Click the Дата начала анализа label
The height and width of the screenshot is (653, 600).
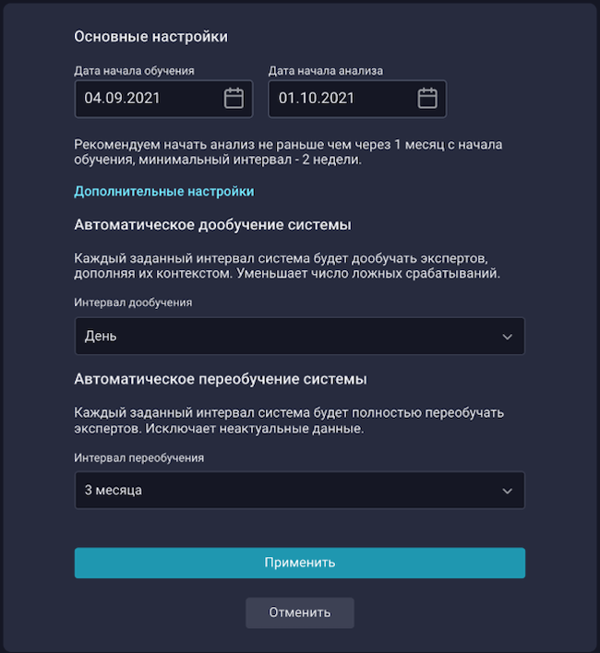coord(325,70)
